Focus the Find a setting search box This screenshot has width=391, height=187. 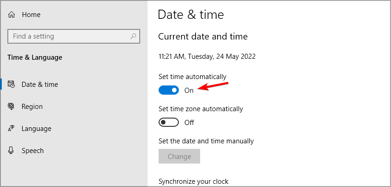click(x=69, y=36)
